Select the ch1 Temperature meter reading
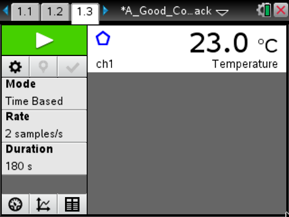 (x=187, y=49)
